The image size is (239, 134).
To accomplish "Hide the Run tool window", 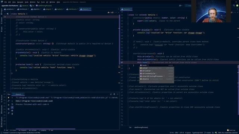I will click(118, 94).
